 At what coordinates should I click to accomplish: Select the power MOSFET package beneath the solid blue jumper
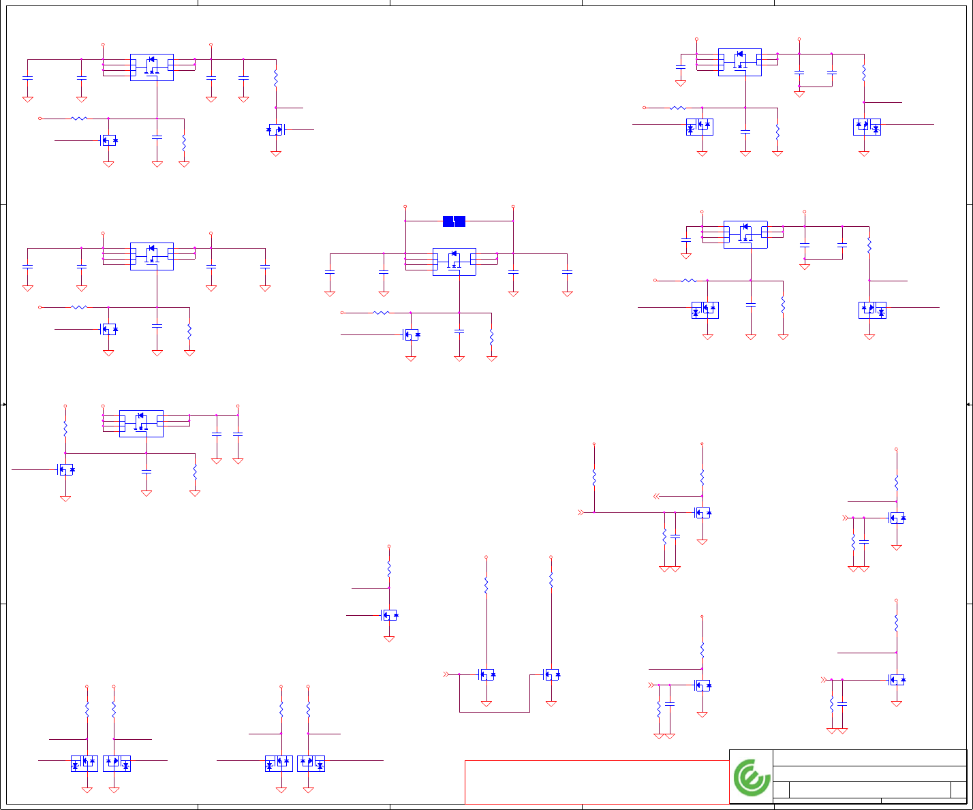point(454,262)
